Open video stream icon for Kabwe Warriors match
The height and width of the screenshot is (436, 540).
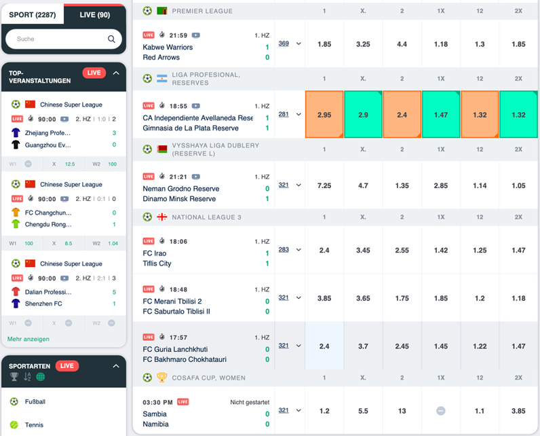(x=195, y=35)
